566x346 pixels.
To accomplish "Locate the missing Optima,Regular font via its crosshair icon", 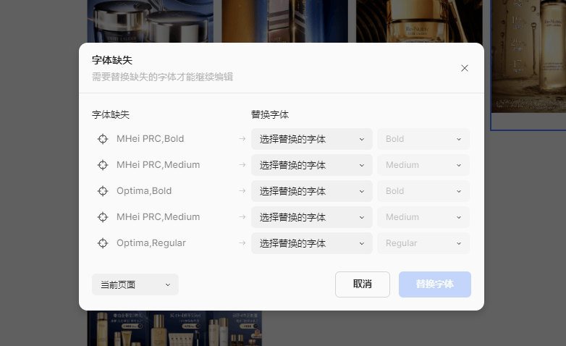I will (103, 243).
